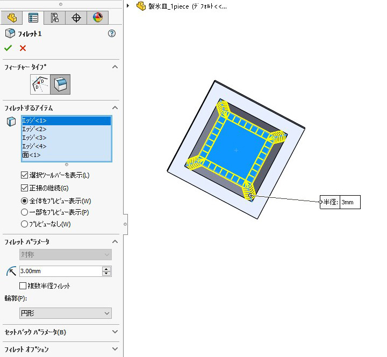Confirm fillet with the green checkmark
The height and width of the screenshot is (357, 387).
tap(8, 48)
